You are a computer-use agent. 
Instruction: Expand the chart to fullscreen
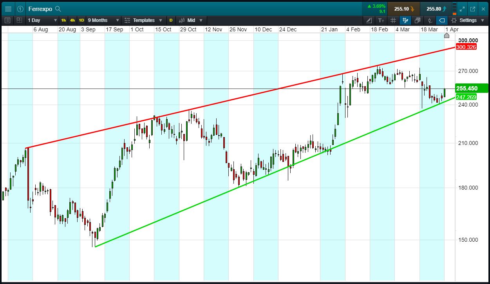tap(462, 9)
